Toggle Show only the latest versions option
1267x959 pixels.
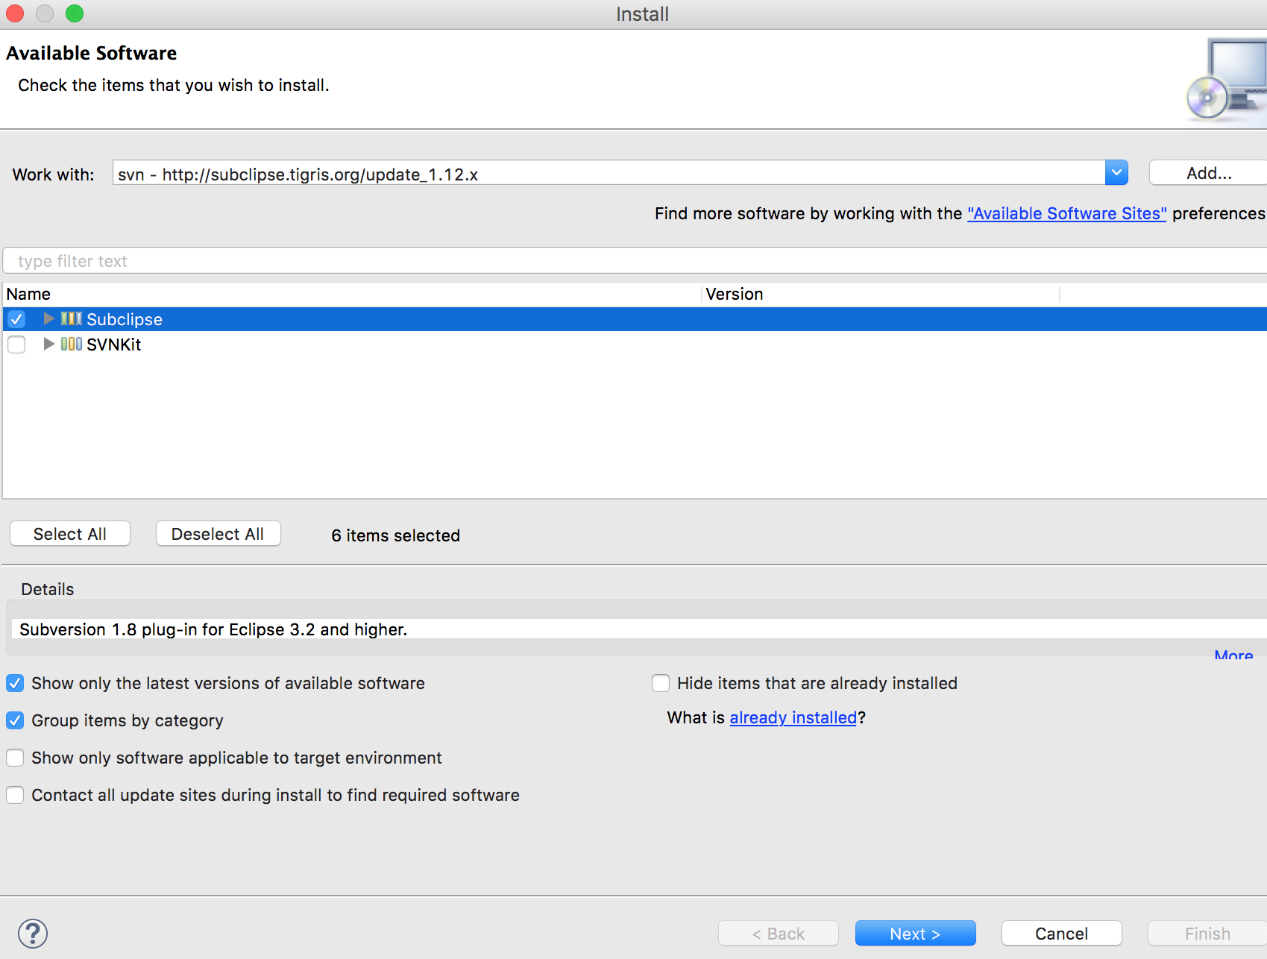pos(15,683)
